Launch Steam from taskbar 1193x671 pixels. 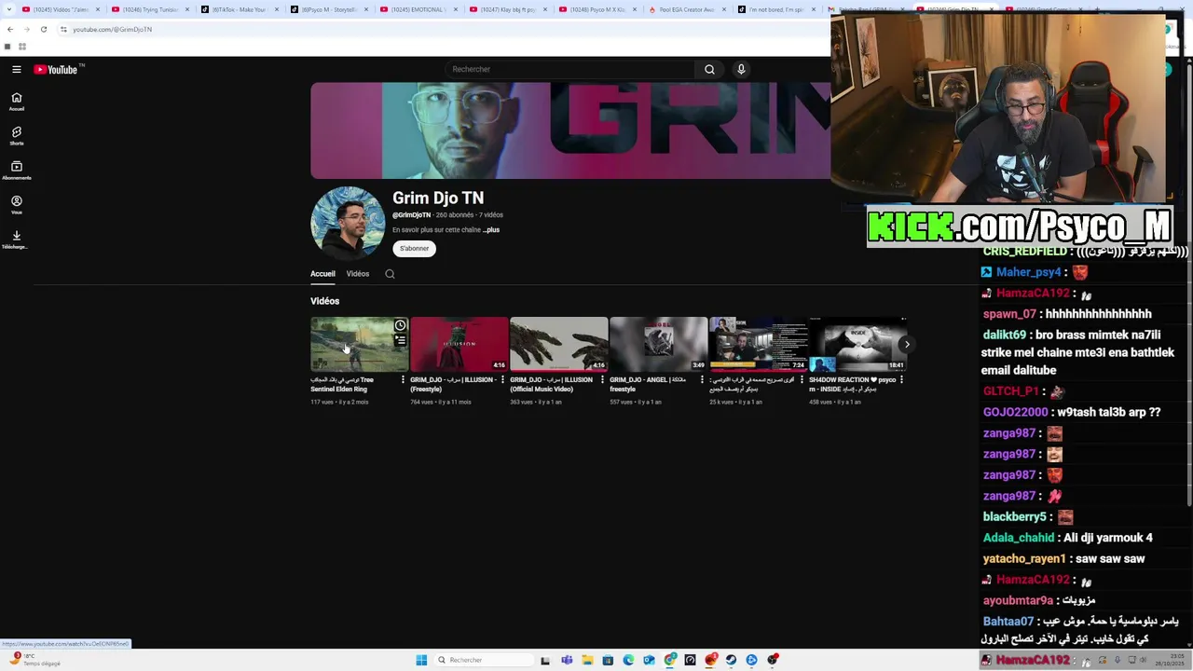731,660
